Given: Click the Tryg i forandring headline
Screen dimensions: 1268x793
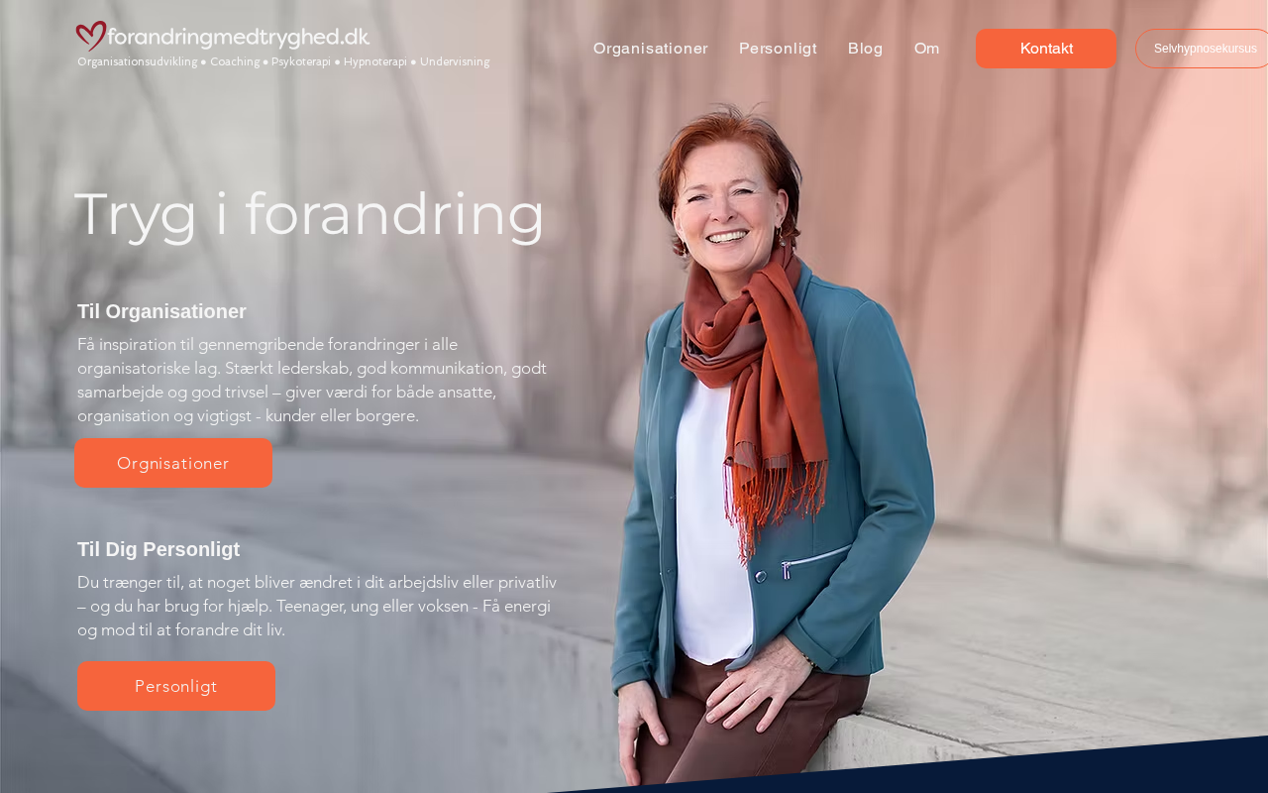Looking at the screenshot, I should 309,214.
